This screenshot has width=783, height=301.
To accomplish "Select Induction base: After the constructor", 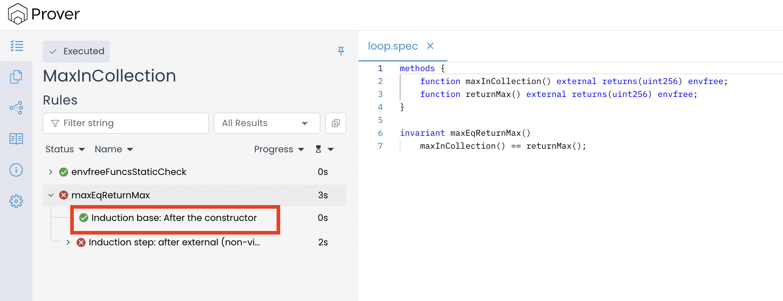I will [174, 218].
